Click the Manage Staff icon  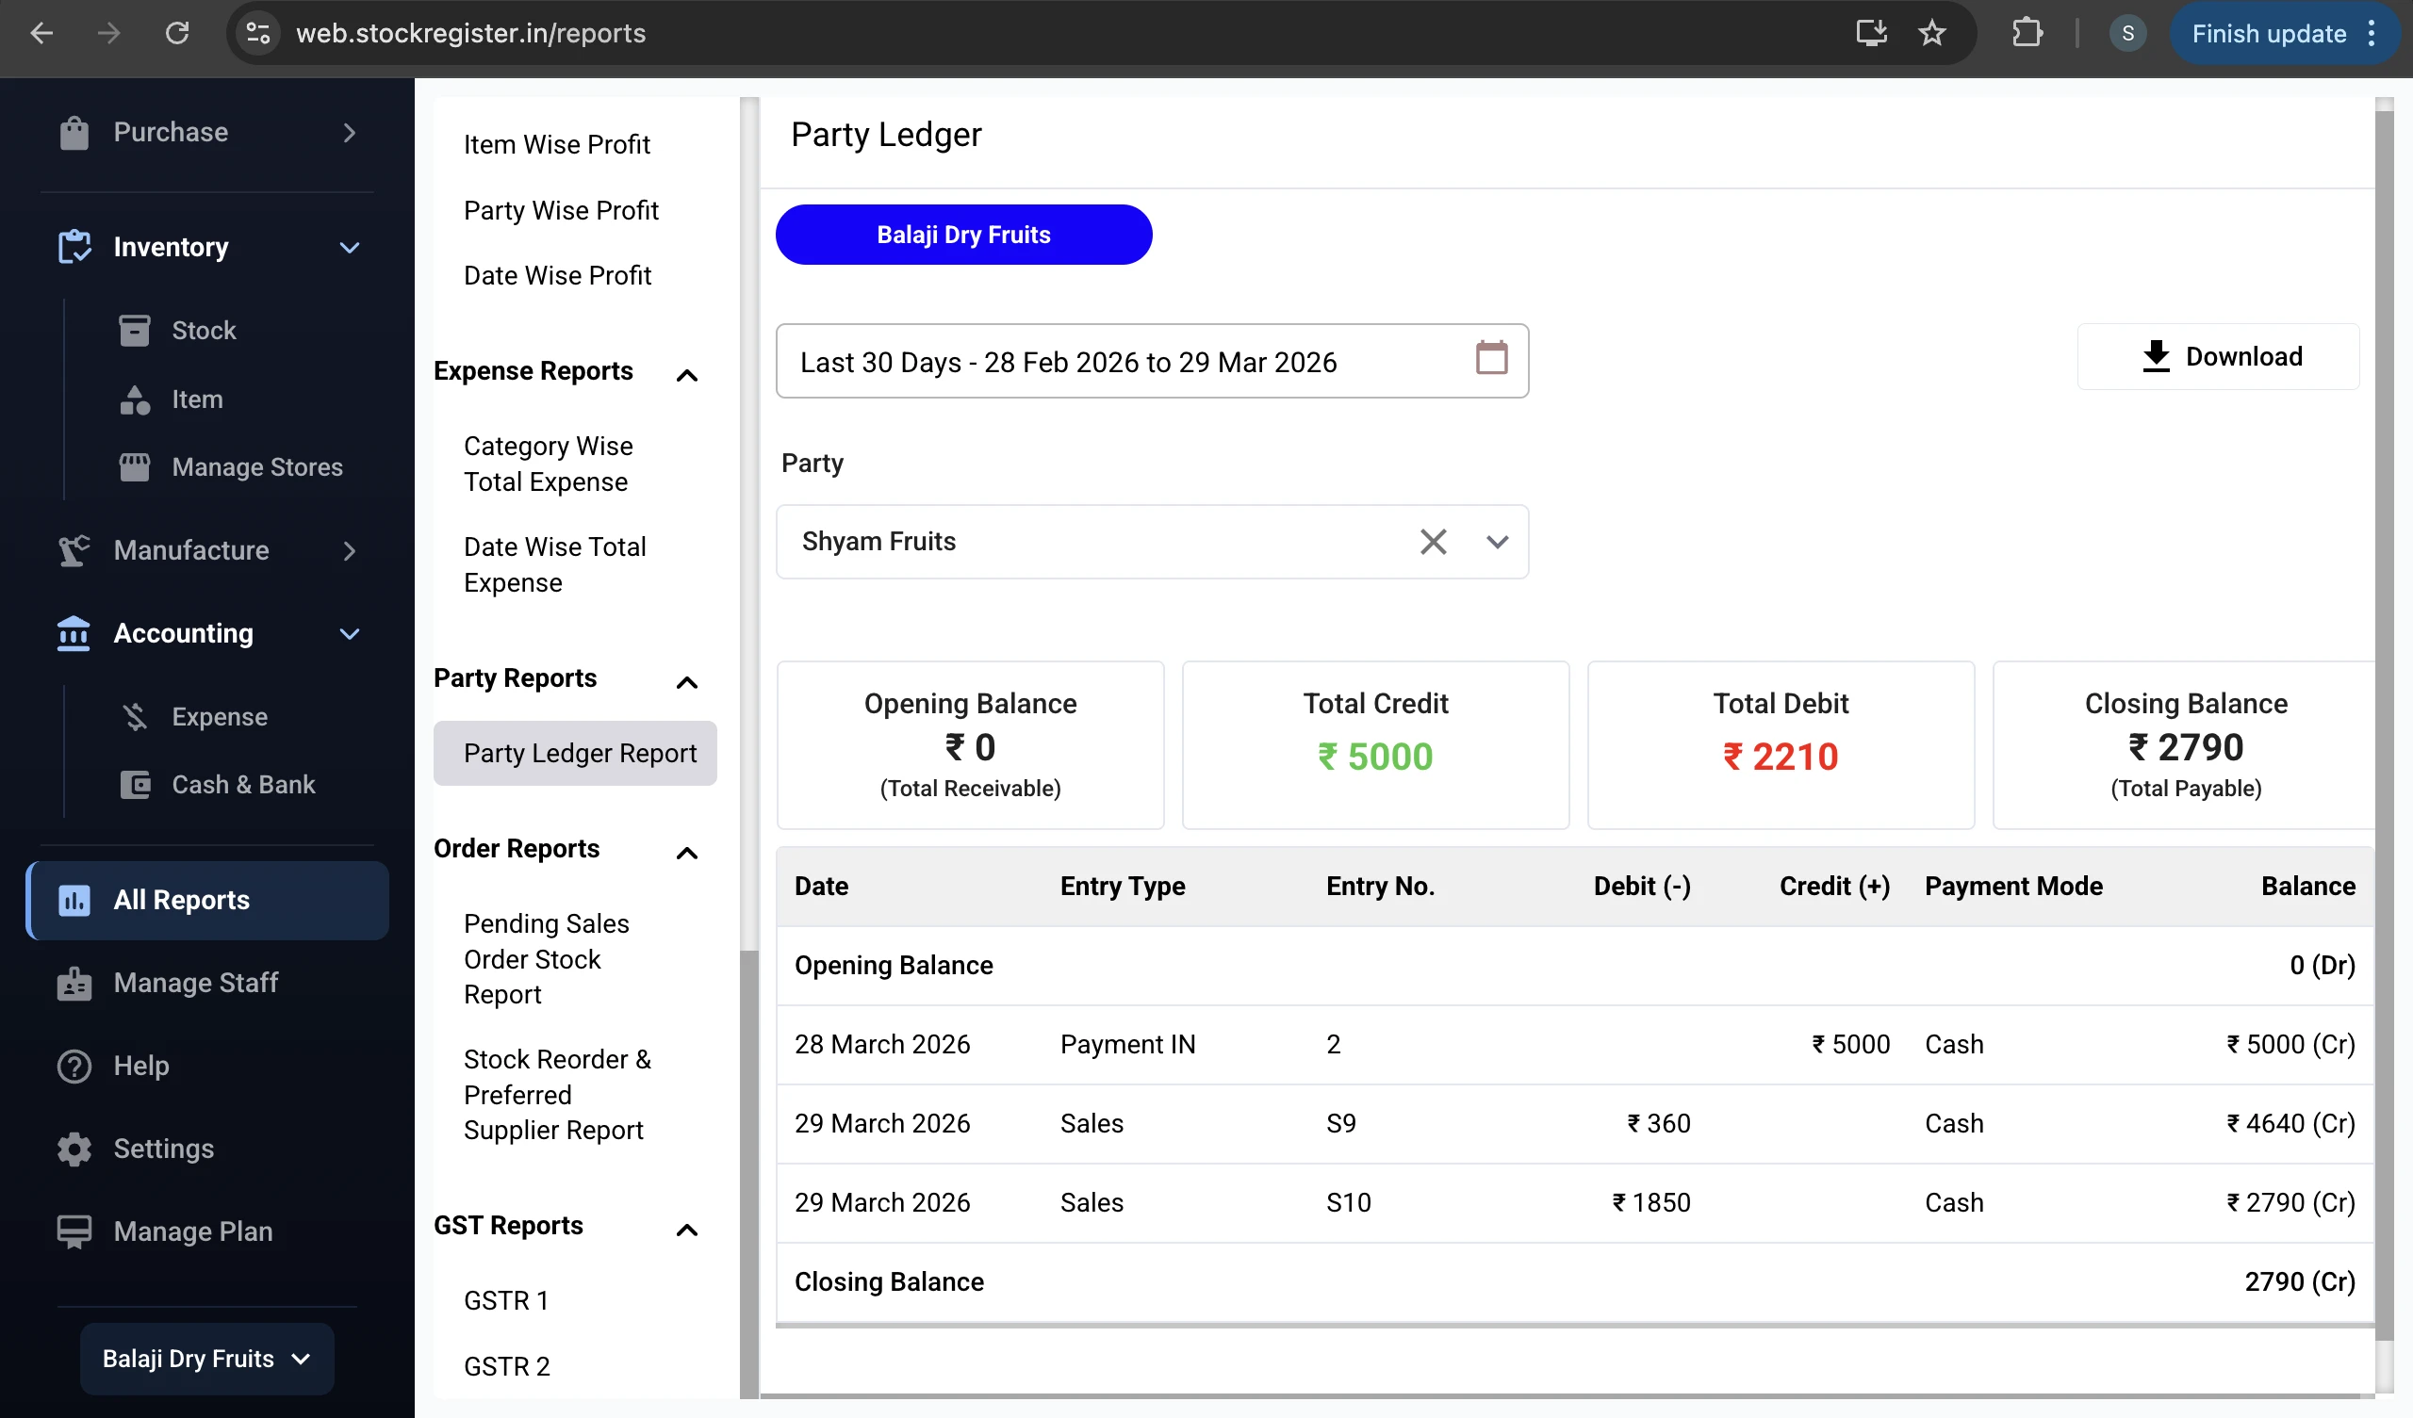(x=74, y=983)
